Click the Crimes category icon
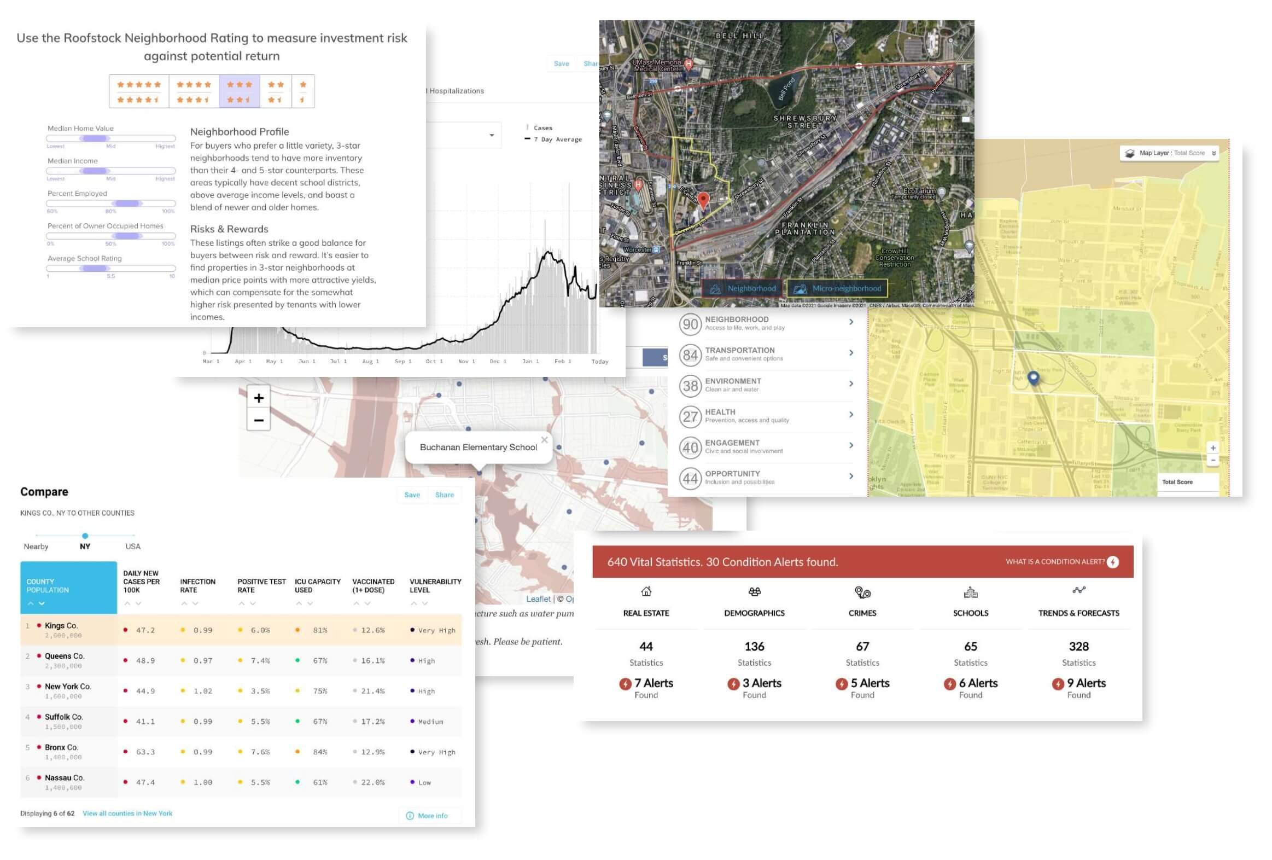 point(862,592)
